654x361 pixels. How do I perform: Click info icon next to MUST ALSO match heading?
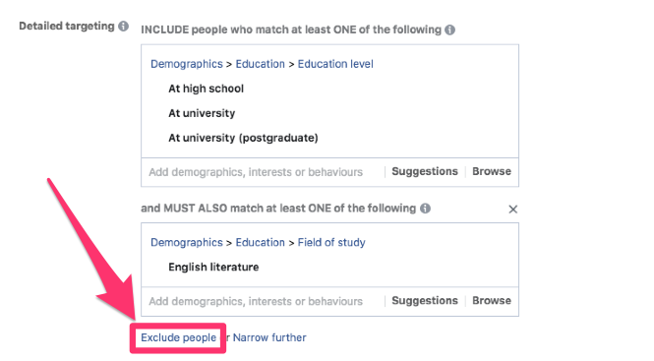(x=425, y=209)
